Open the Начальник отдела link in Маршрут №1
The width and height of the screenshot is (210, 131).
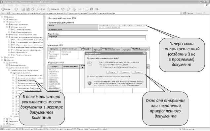point(66,53)
